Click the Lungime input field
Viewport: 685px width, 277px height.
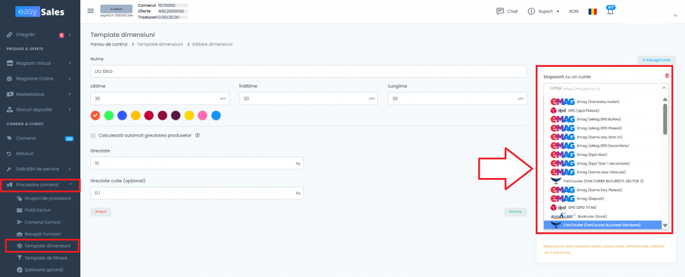(x=458, y=99)
